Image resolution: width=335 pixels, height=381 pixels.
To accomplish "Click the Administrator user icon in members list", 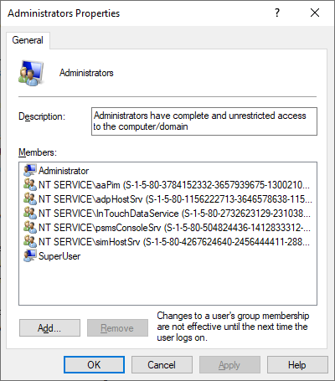I will 30,170.
